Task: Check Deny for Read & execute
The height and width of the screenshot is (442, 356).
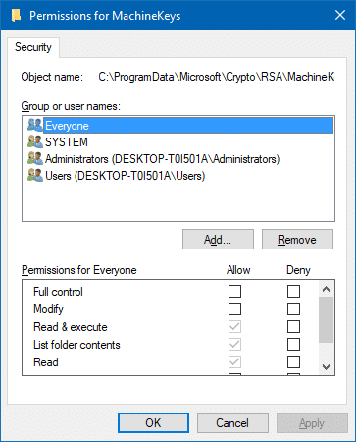Action: coord(293,326)
